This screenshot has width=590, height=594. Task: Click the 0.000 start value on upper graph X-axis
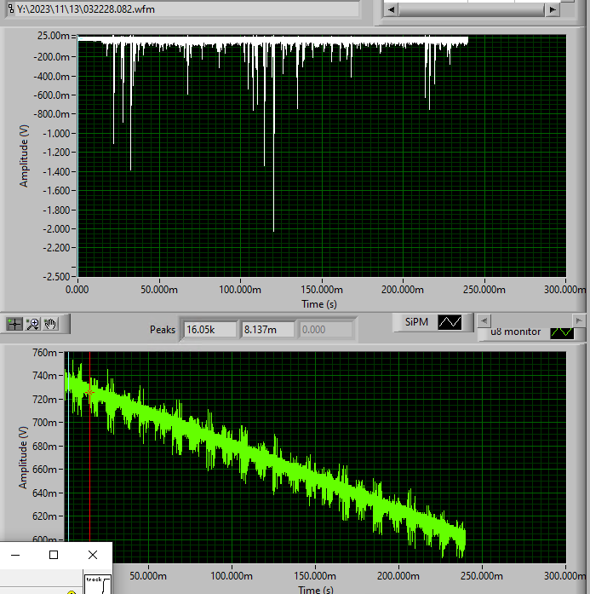point(77,290)
